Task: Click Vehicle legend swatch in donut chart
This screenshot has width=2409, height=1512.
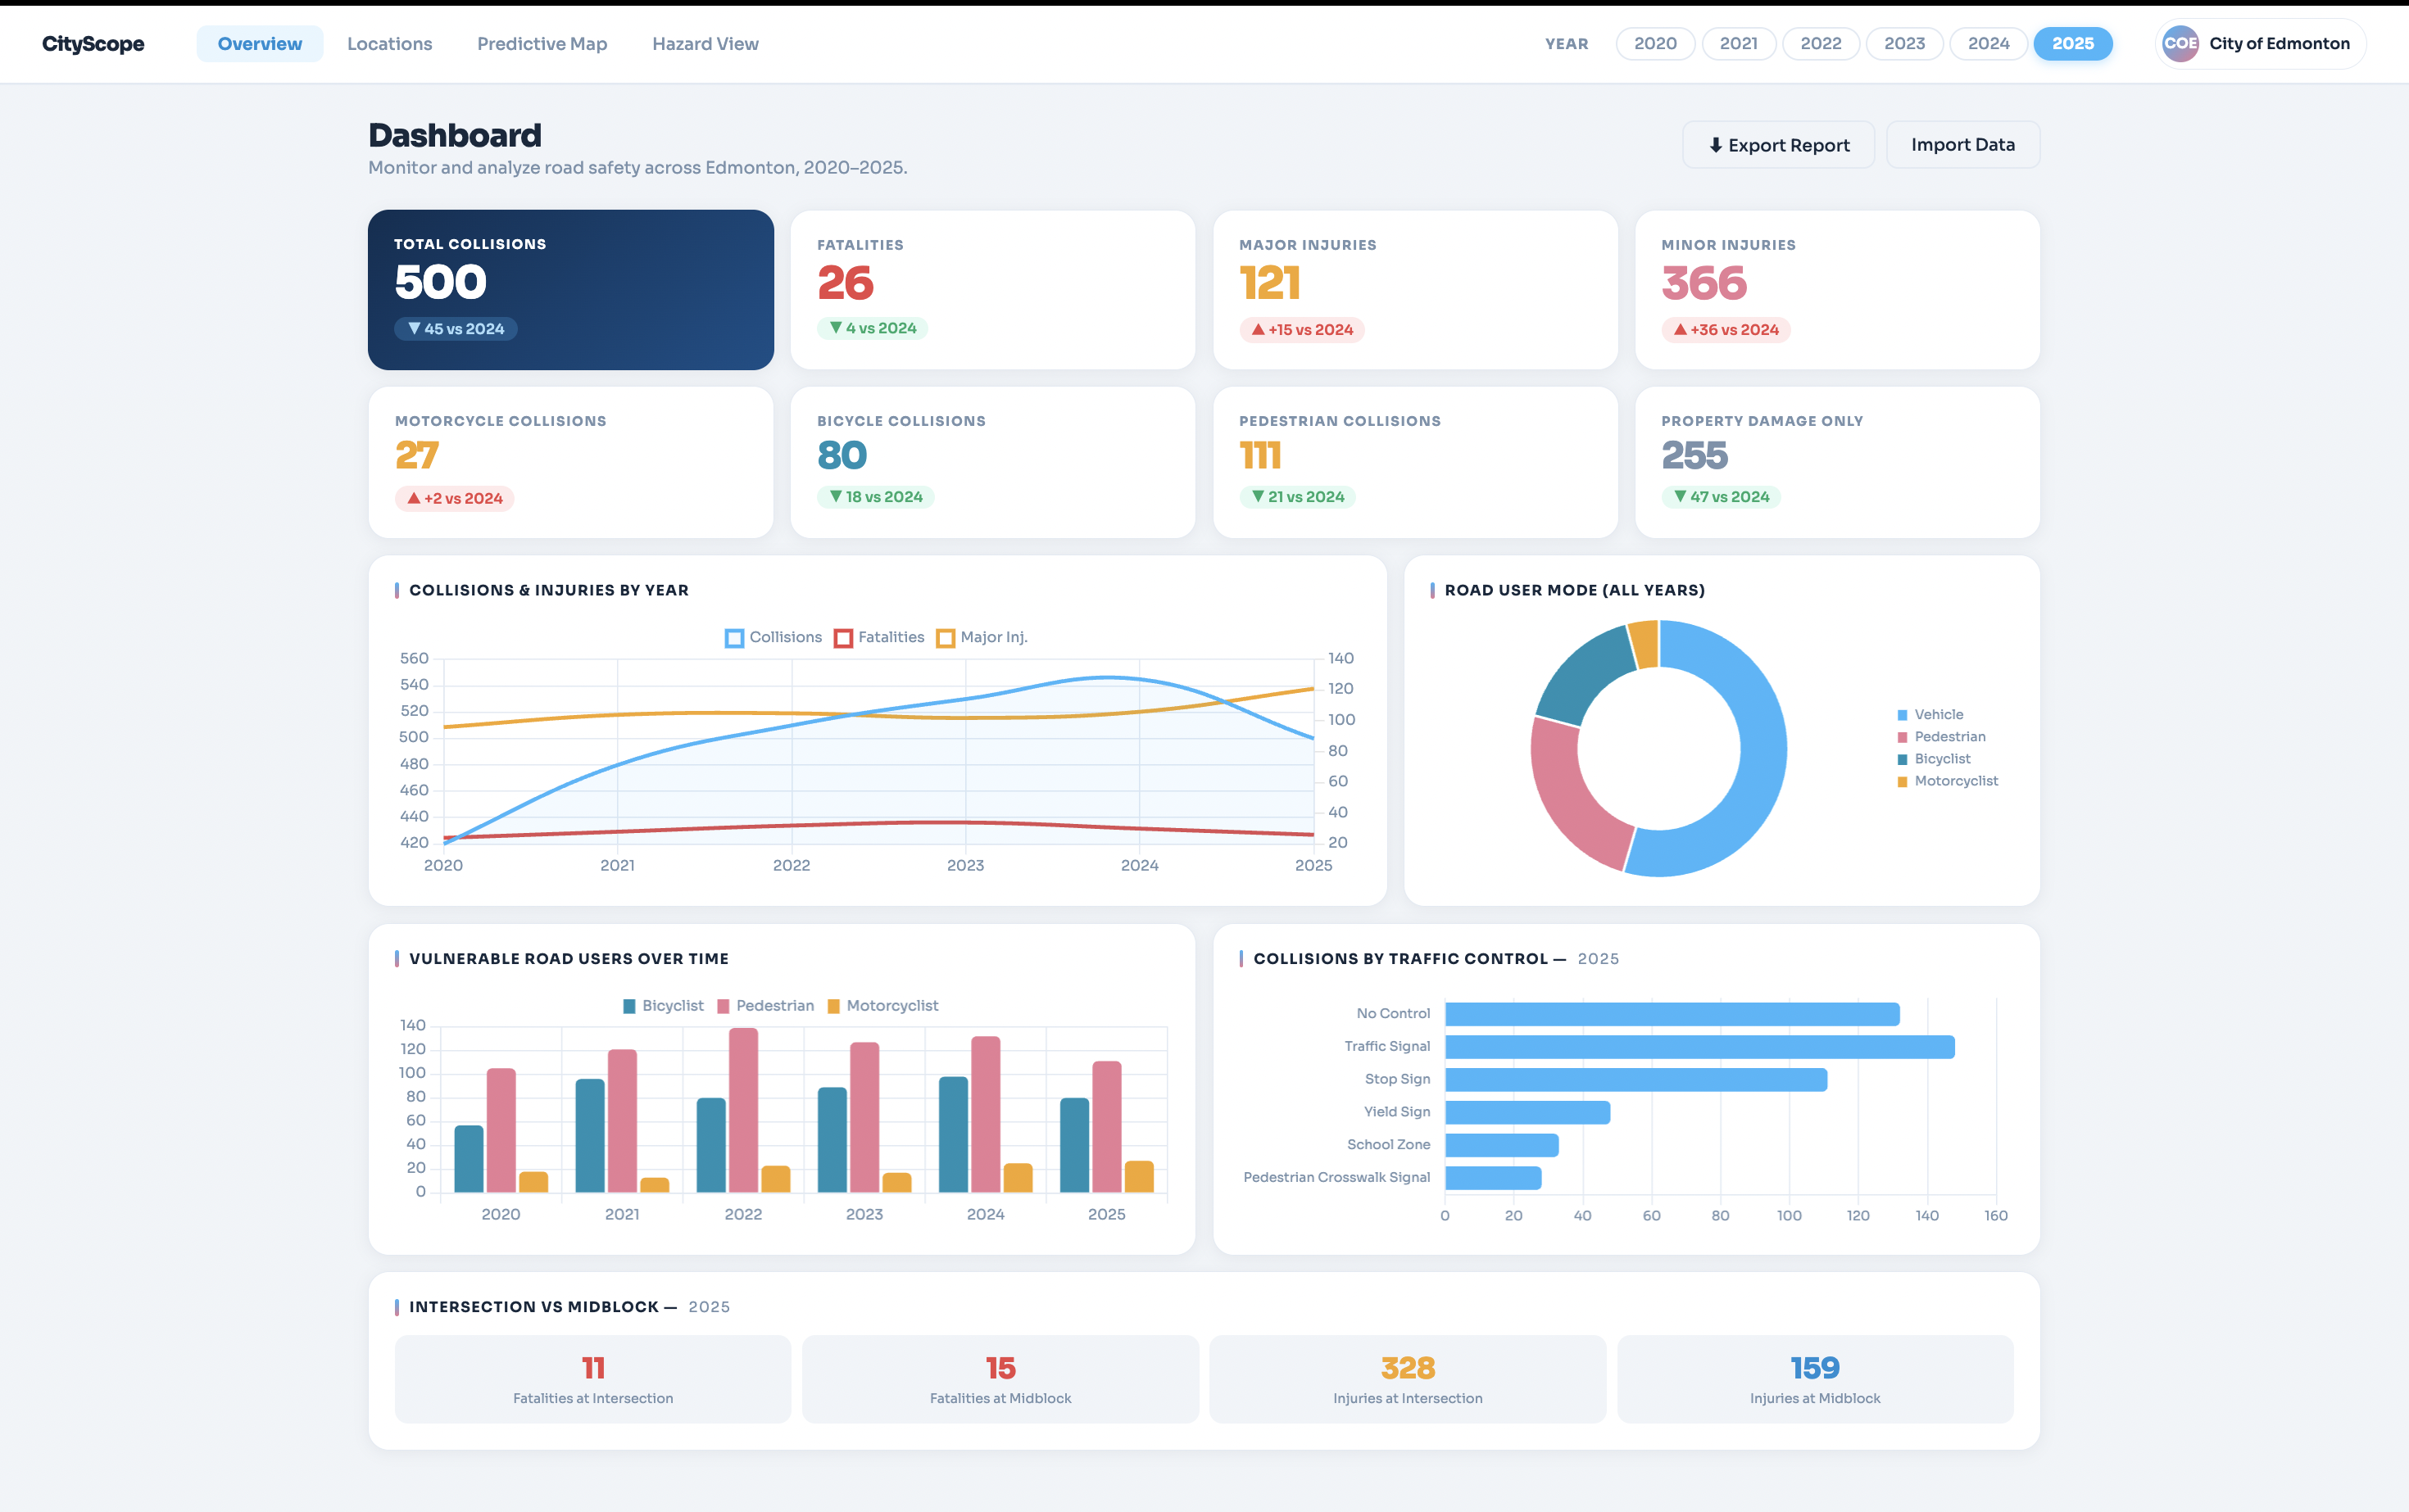Action: [1902, 715]
